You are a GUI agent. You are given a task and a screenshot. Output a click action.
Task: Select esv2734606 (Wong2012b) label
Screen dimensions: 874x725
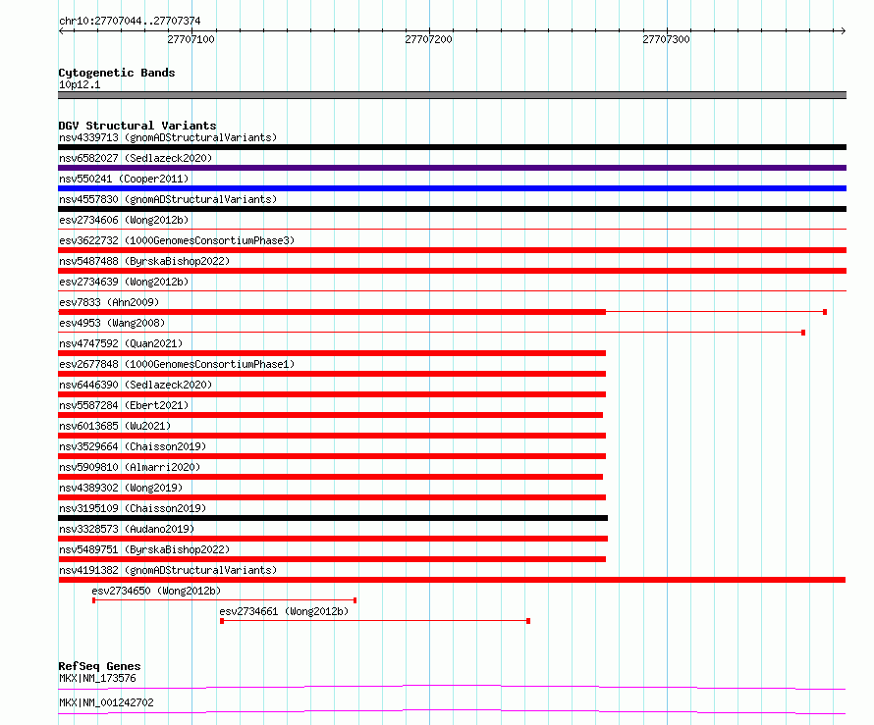point(124,220)
